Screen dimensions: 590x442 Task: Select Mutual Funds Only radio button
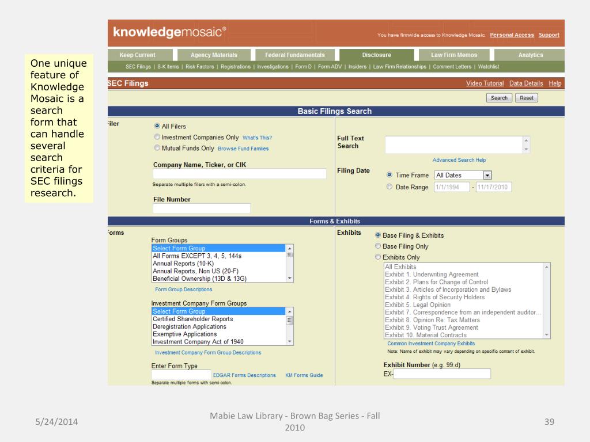[x=157, y=148]
